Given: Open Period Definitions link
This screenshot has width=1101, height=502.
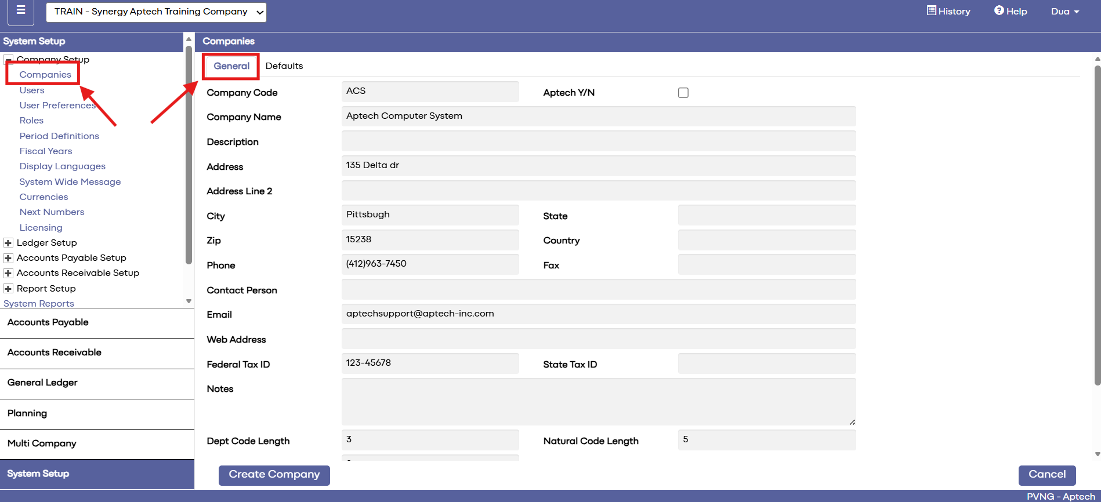Looking at the screenshot, I should (59, 136).
